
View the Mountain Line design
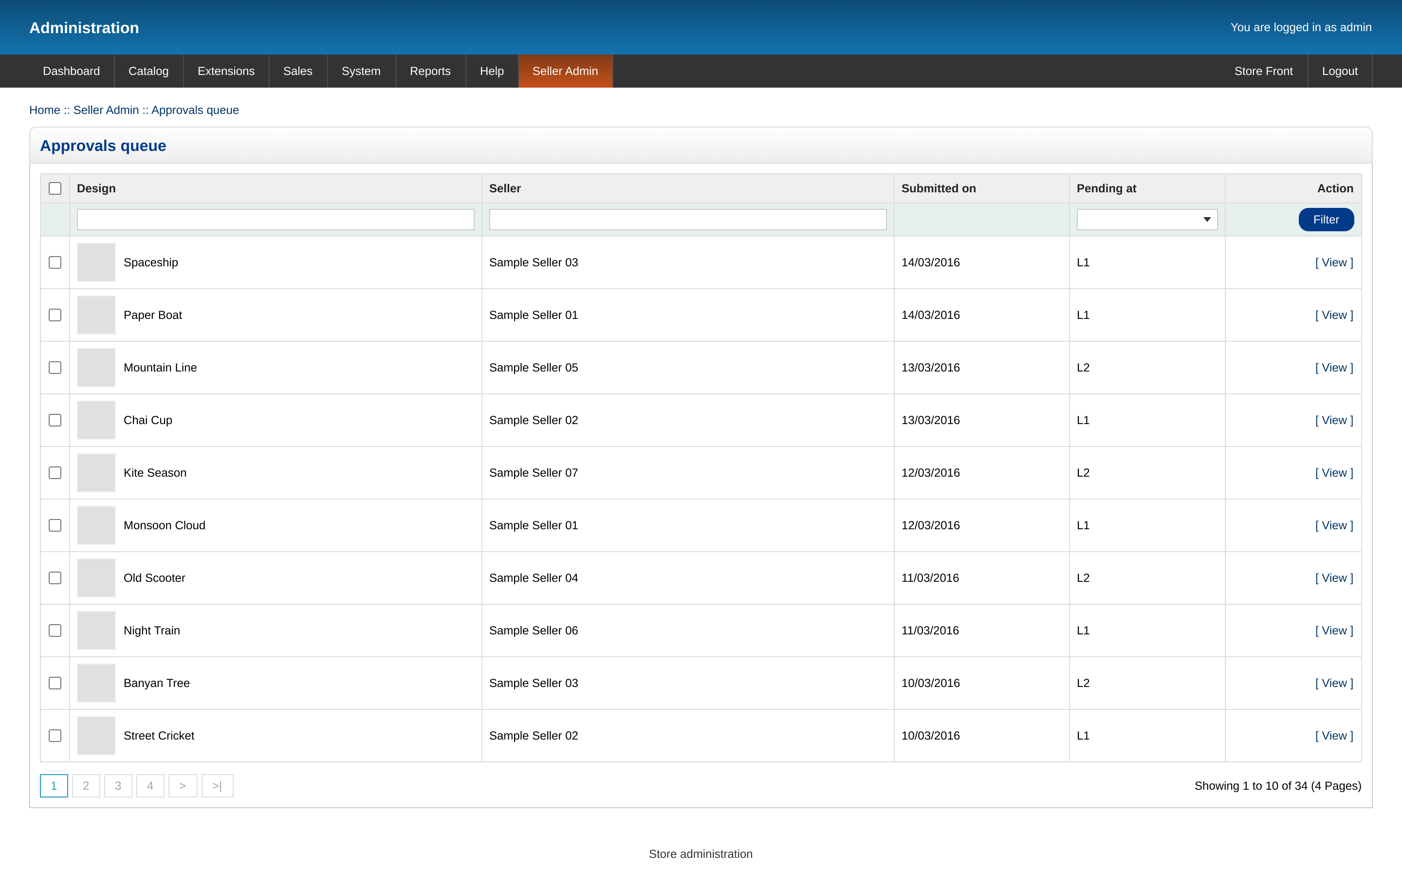tap(1333, 368)
